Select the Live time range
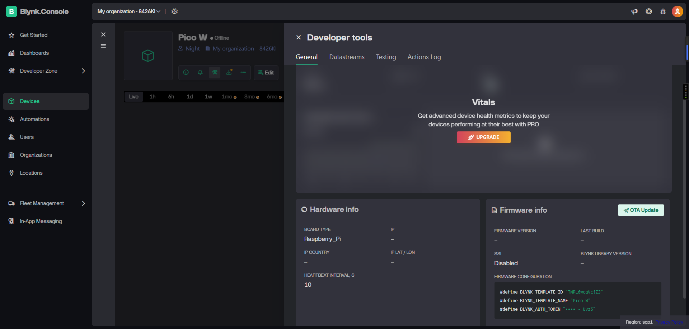The image size is (689, 329). point(134,97)
